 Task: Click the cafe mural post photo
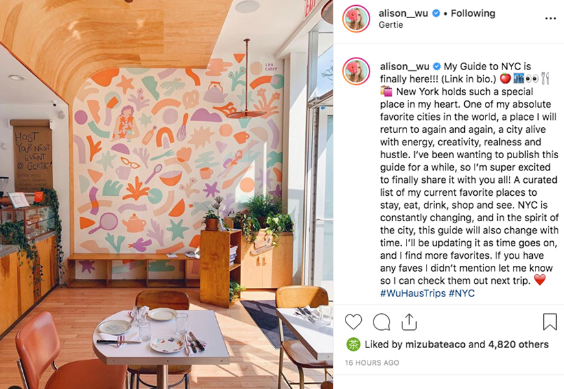click(167, 194)
